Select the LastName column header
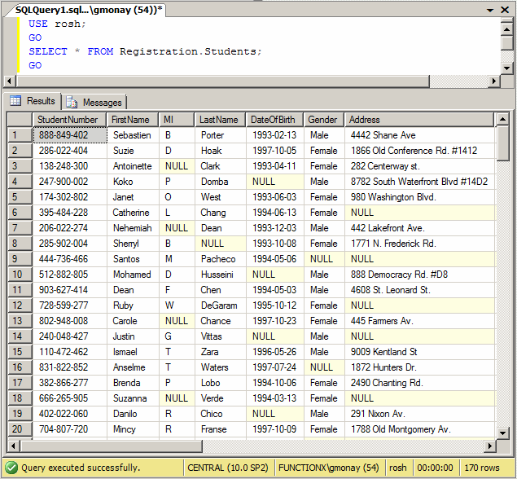The image size is (517, 479). click(221, 120)
